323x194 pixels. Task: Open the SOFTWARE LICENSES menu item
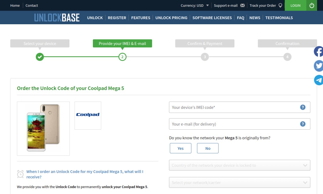tap(212, 18)
